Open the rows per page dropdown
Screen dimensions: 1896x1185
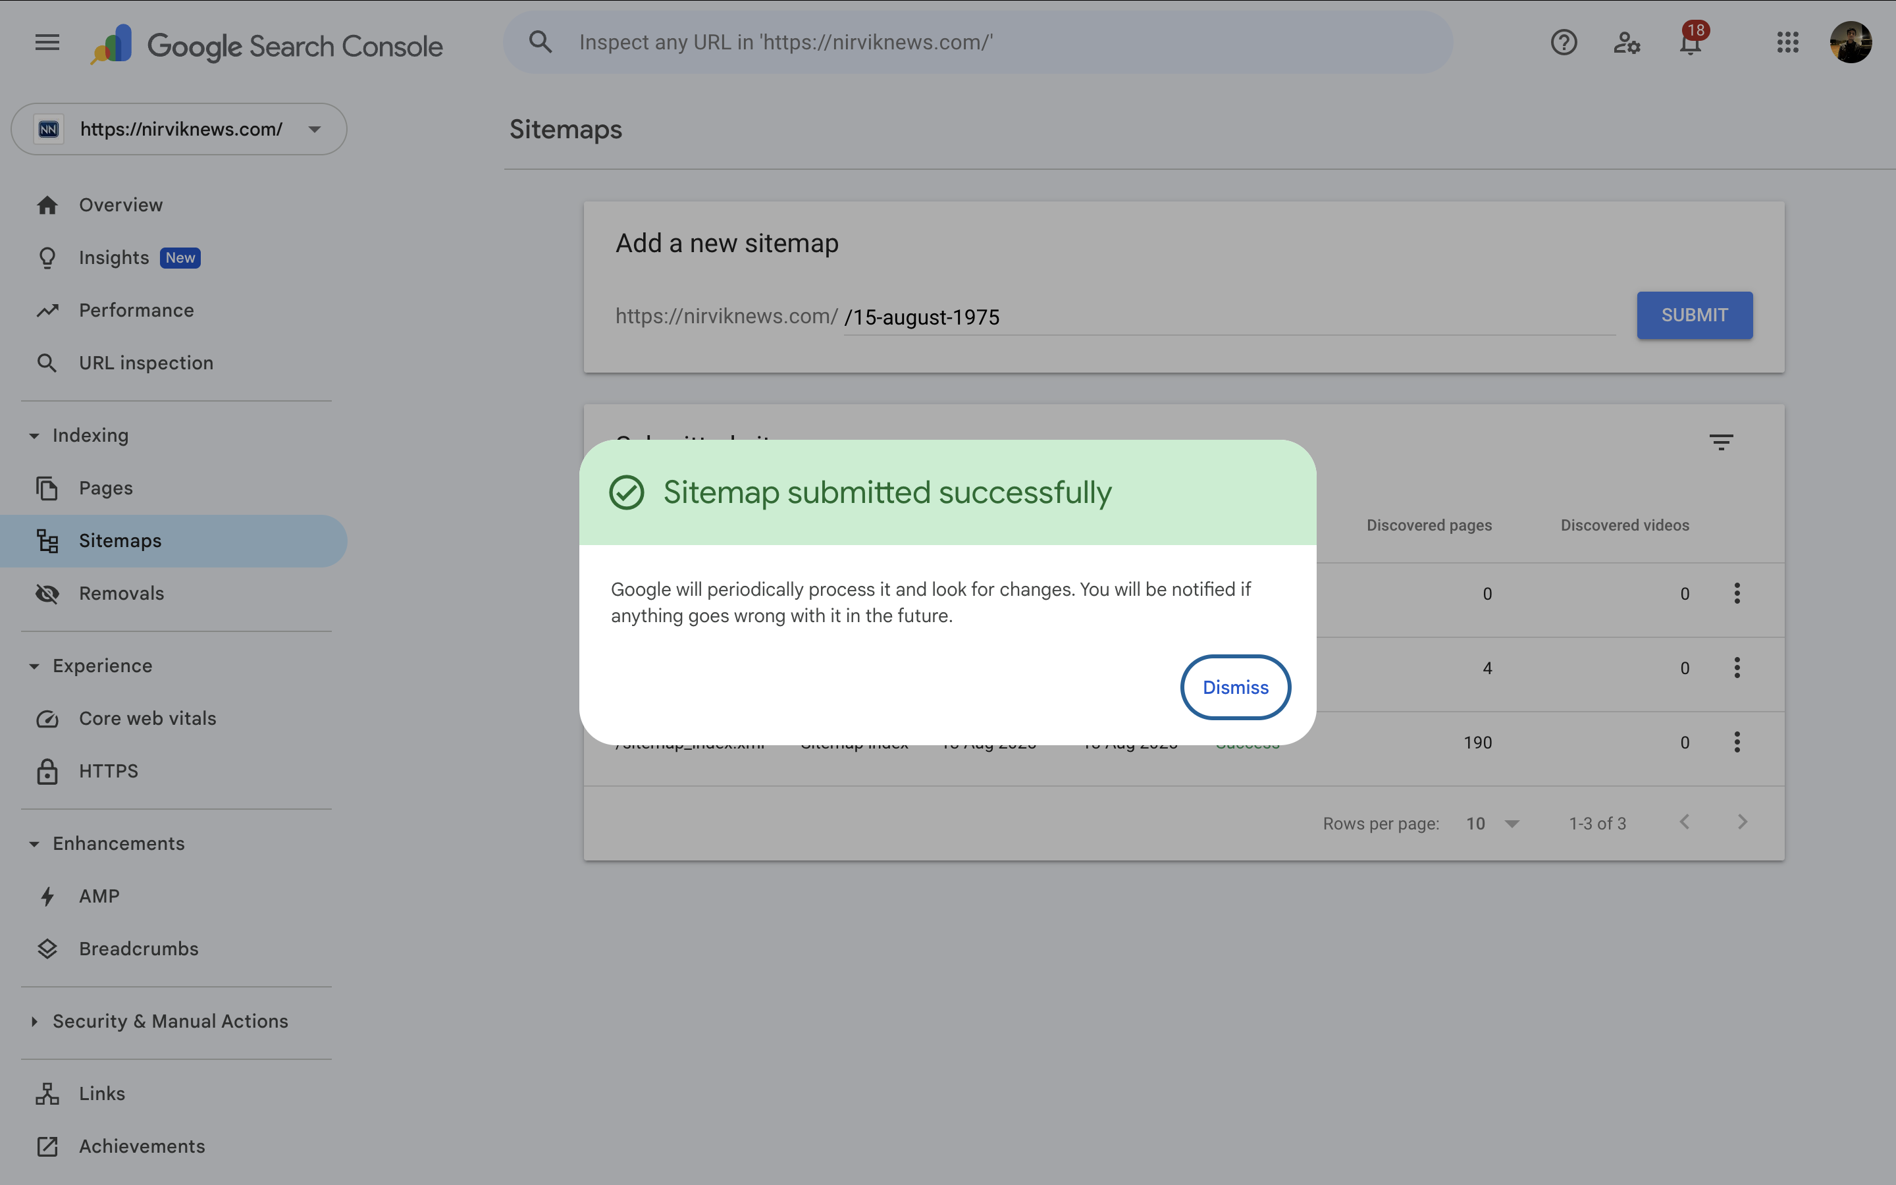click(x=1492, y=824)
